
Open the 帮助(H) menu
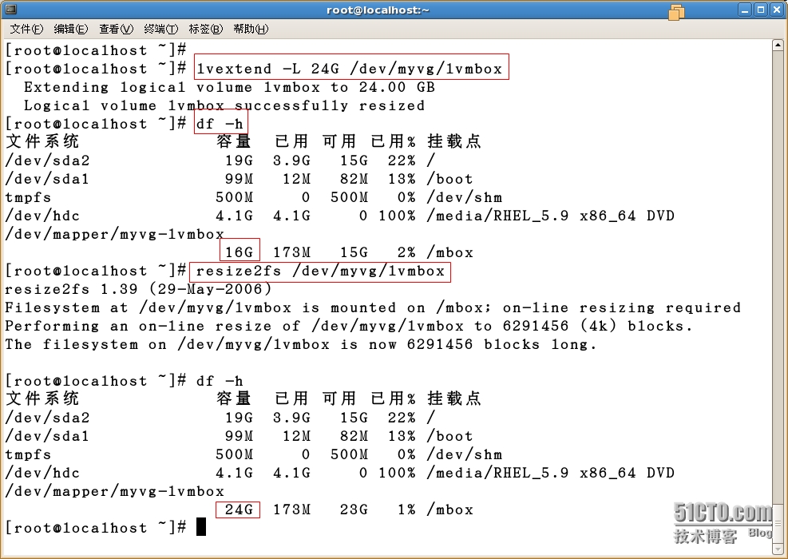pos(251,30)
